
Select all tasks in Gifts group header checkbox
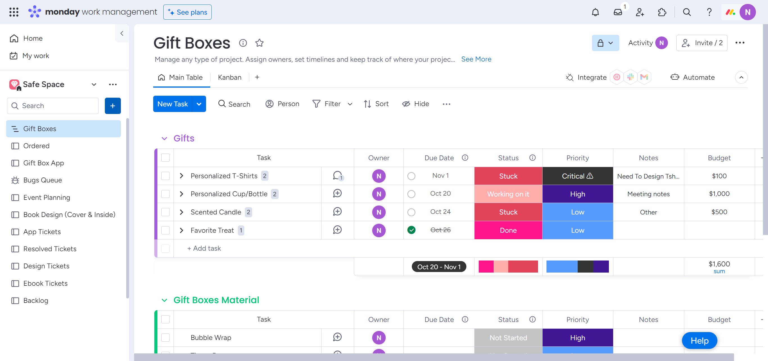click(166, 158)
